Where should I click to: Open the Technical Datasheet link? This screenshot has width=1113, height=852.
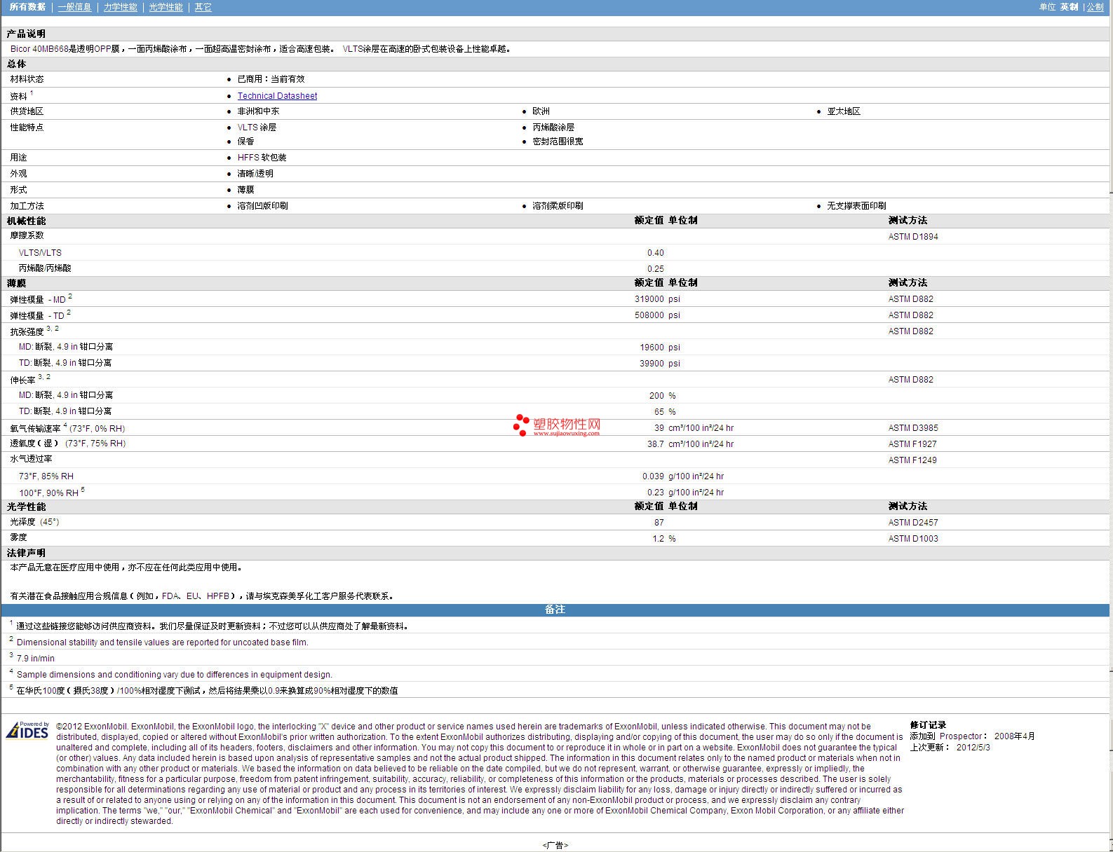[x=277, y=96]
